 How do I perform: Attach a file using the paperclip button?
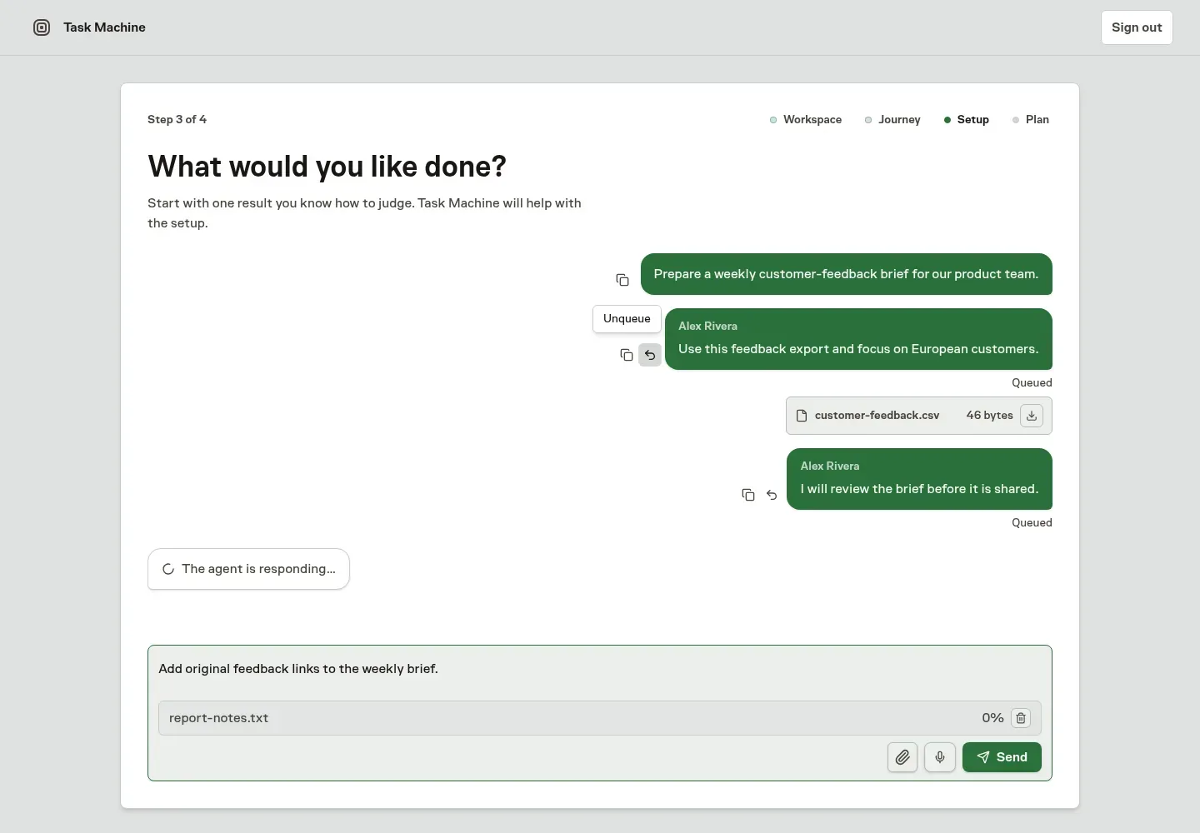coord(902,757)
